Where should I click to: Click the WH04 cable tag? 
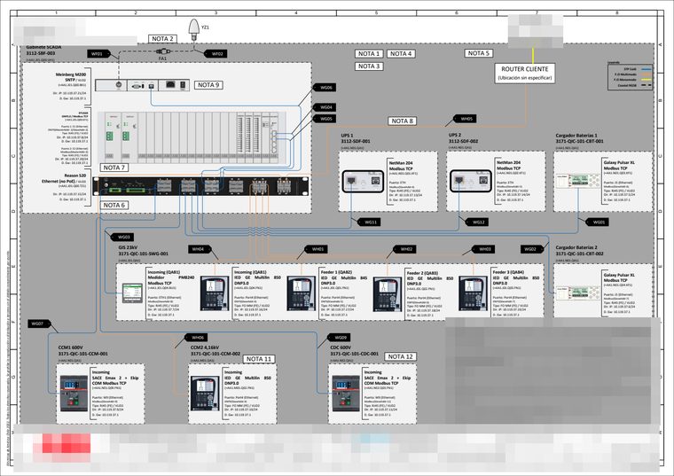coord(198,249)
